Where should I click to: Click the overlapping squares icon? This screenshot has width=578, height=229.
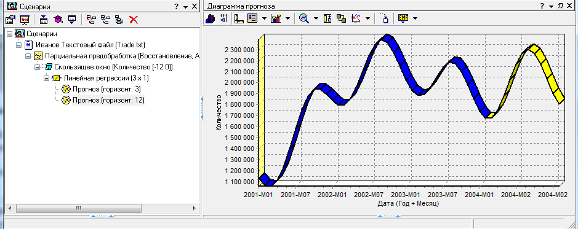[x=342, y=18]
